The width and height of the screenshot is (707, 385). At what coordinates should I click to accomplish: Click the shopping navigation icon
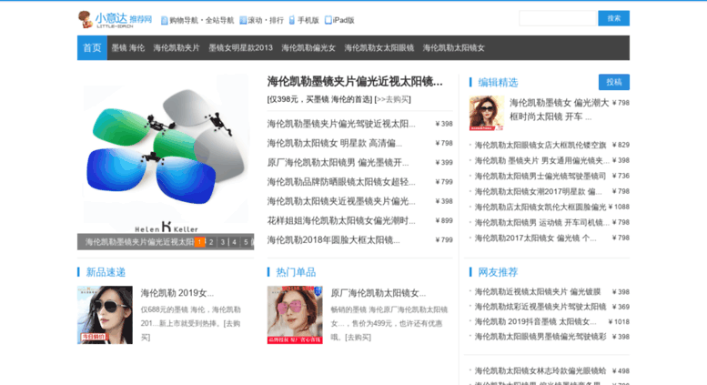tap(165, 20)
